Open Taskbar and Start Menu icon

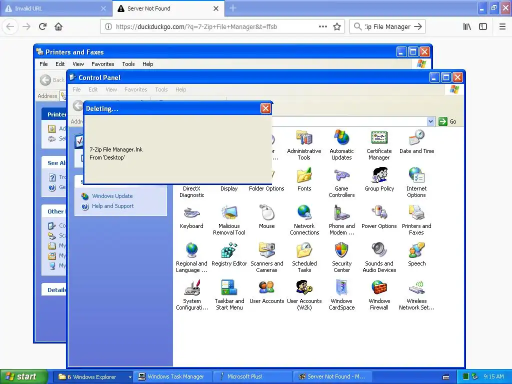(229, 295)
